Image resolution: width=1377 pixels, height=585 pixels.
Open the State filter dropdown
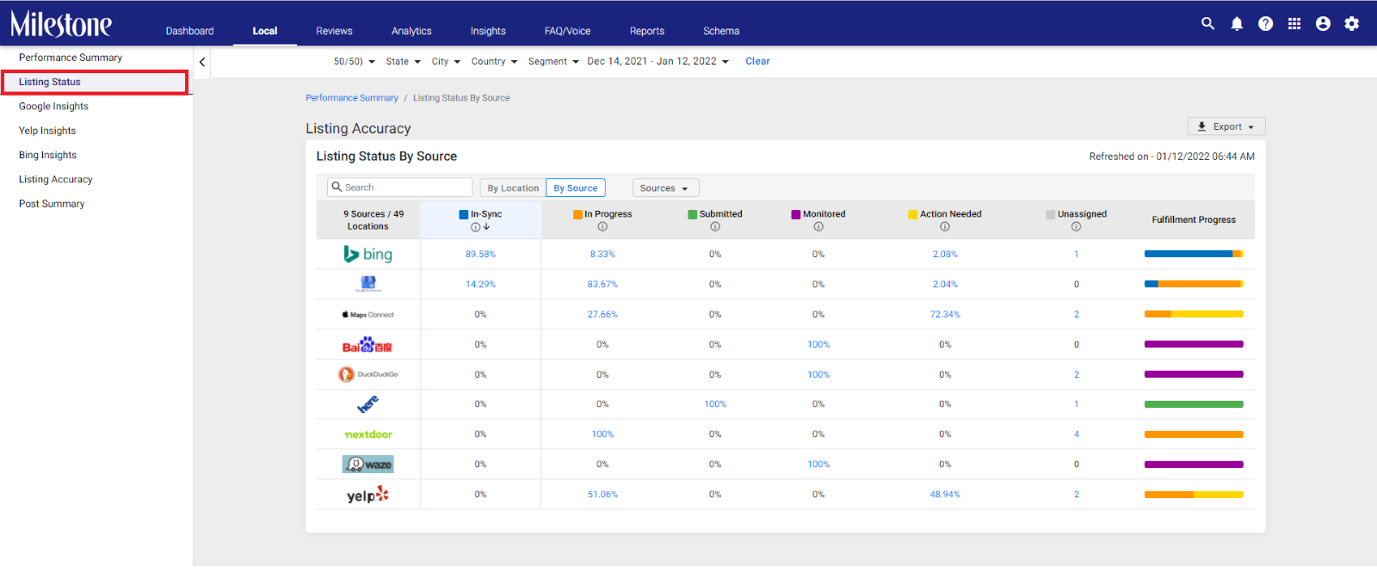tap(403, 61)
